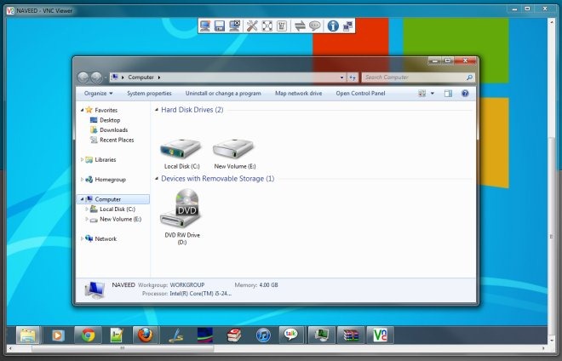This screenshot has height=361, width=562.
Task: Show VNC connection information icon
Action: pos(333,26)
